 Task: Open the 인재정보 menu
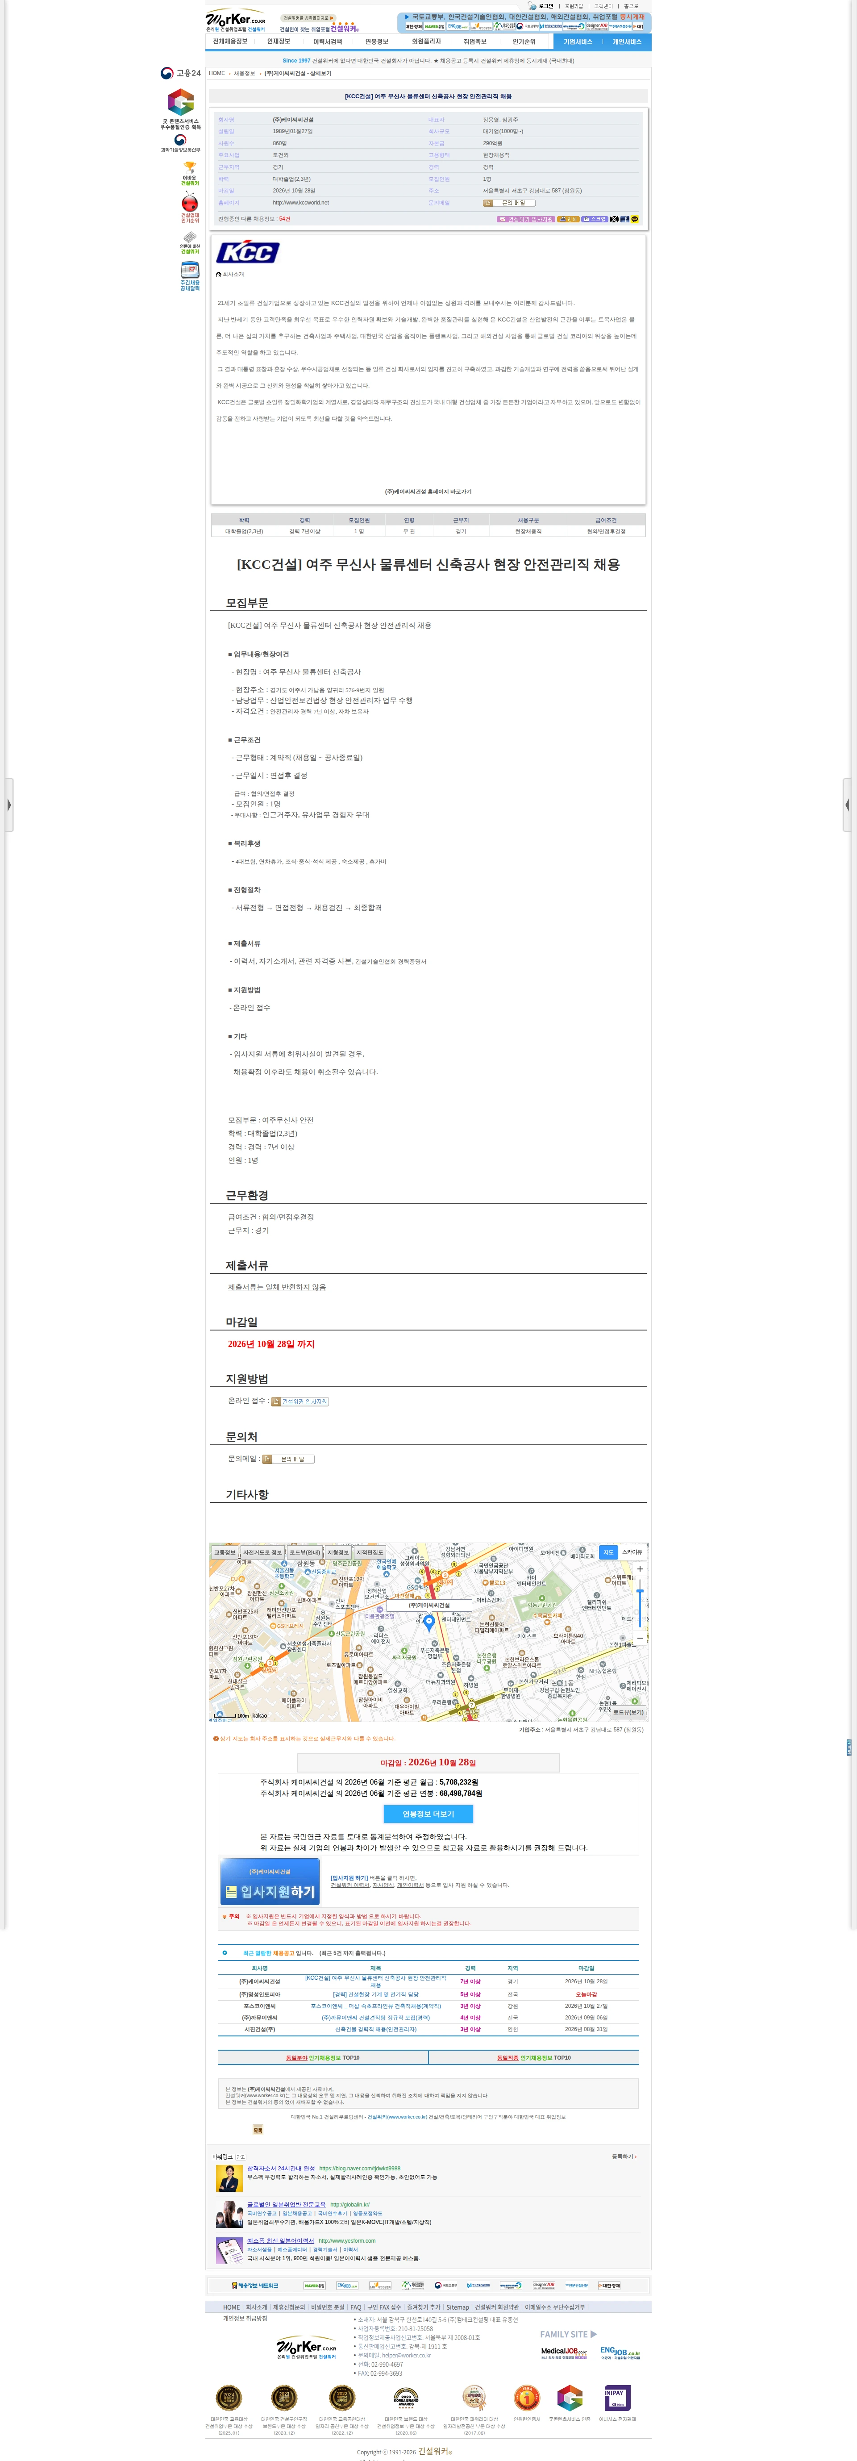279,42
